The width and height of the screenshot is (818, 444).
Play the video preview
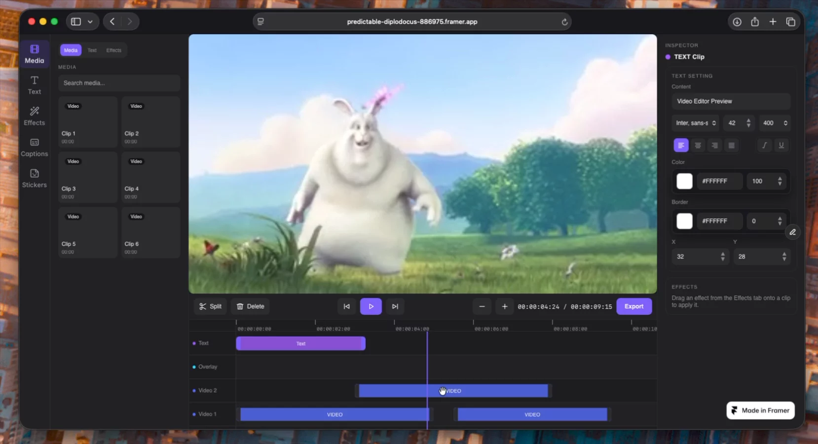coord(371,306)
